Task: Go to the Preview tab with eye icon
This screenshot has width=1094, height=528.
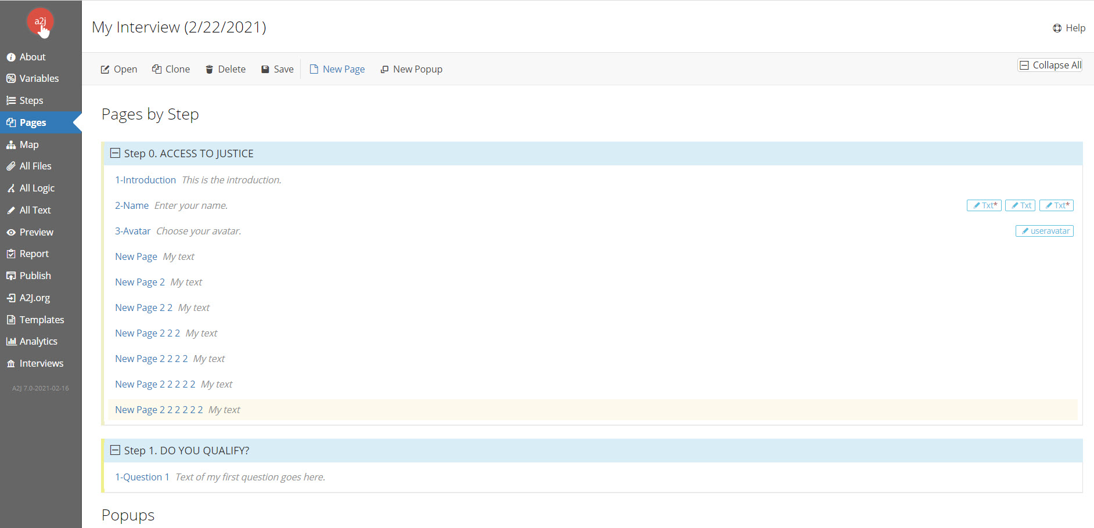Action: coord(36,232)
